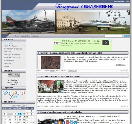The width and height of the screenshot is (132, 124).
Task: Log in with the Odnoklassniki icon
Action: [x=14, y=92]
